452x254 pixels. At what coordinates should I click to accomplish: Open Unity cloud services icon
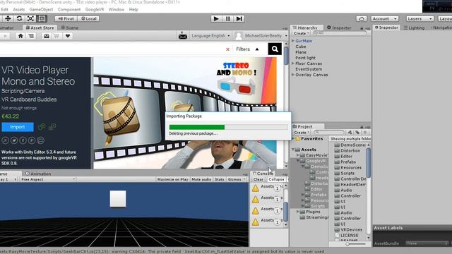click(x=362, y=19)
